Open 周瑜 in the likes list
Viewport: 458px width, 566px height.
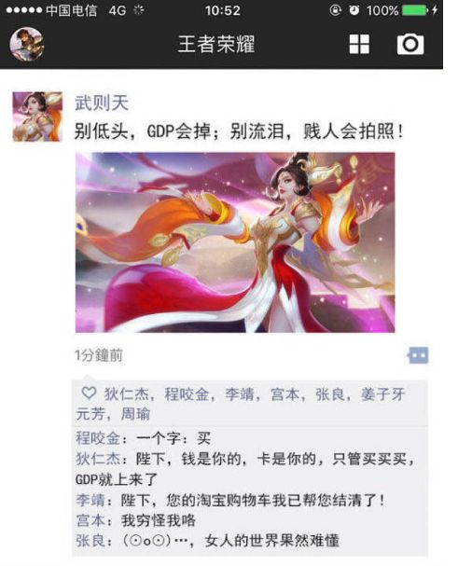135,414
